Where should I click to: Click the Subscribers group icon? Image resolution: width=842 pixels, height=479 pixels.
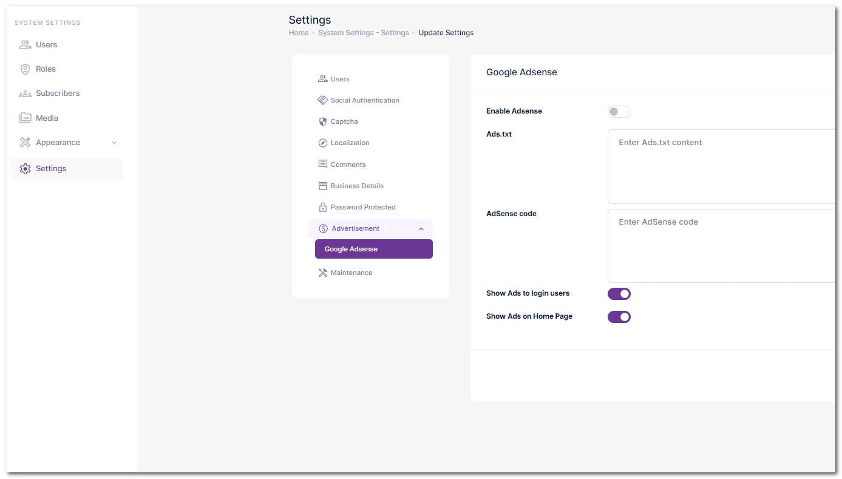(x=25, y=93)
